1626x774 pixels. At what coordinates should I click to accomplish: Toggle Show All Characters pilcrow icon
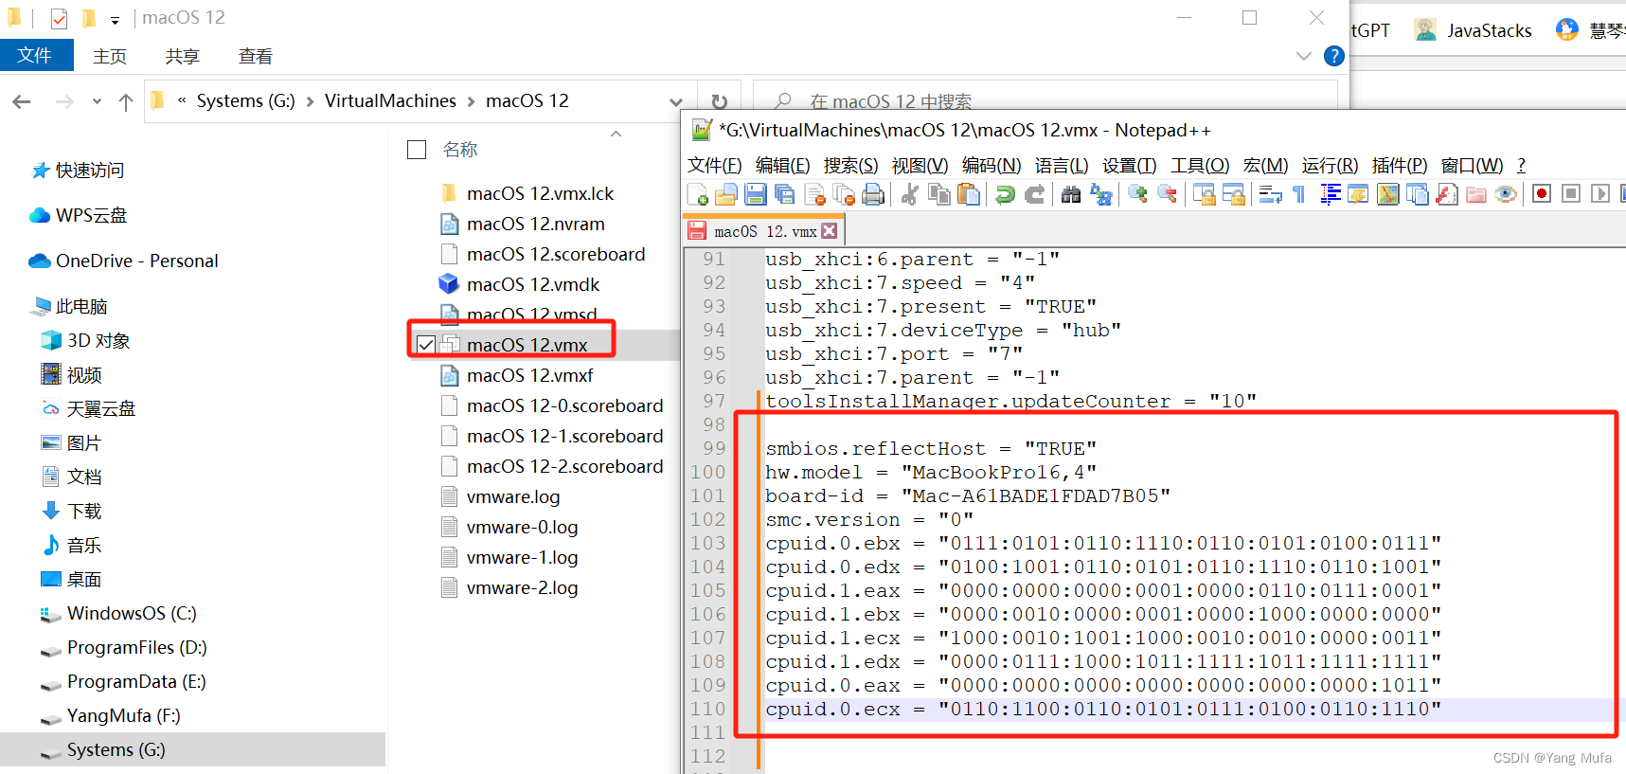tap(1299, 194)
